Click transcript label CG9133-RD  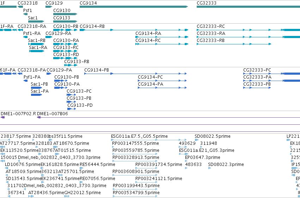pyautogui.click(x=66, y=55)
